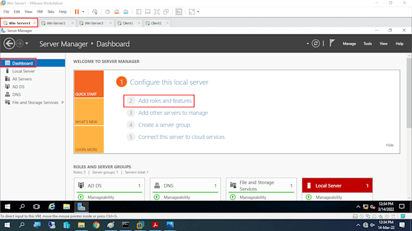The height and width of the screenshot is (231, 412).
Task: Enter full screen mode icon
Action: pyautogui.click(x=157, y=12)
